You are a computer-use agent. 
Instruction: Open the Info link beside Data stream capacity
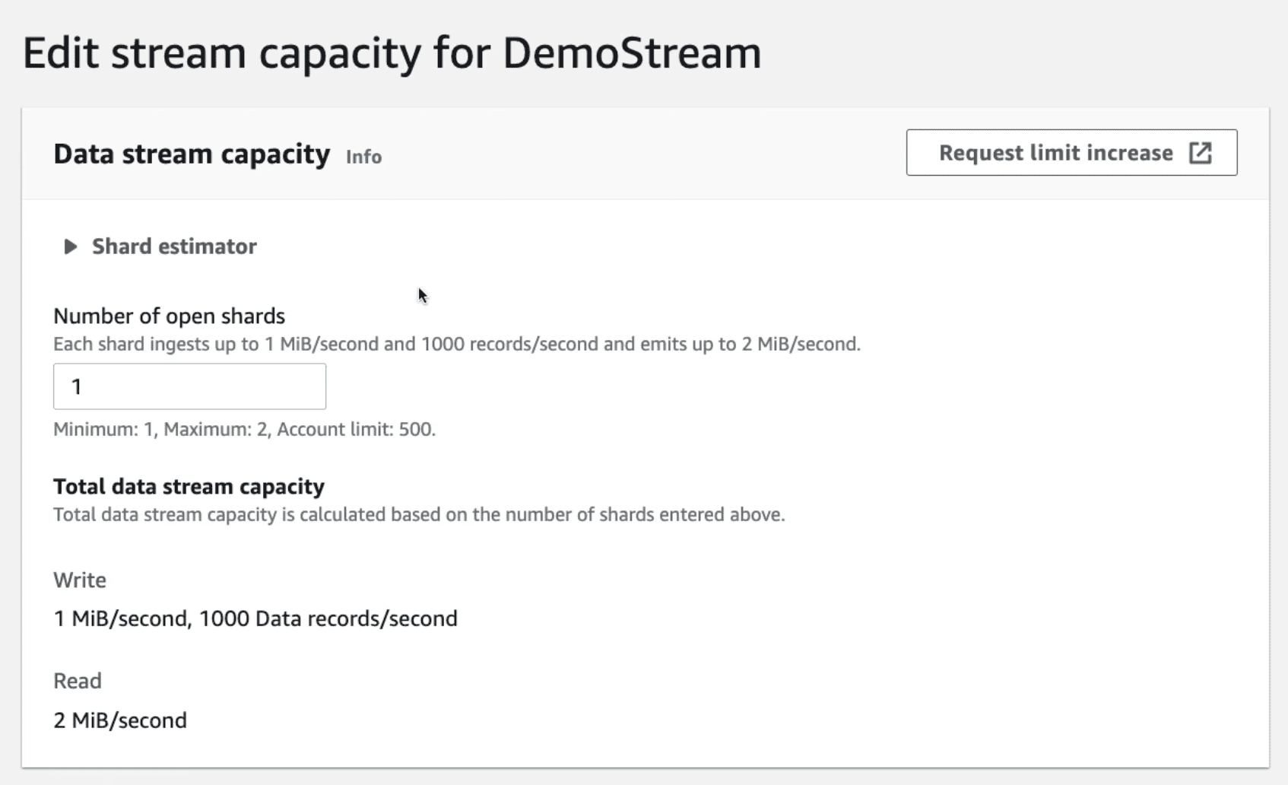(363, 157)
